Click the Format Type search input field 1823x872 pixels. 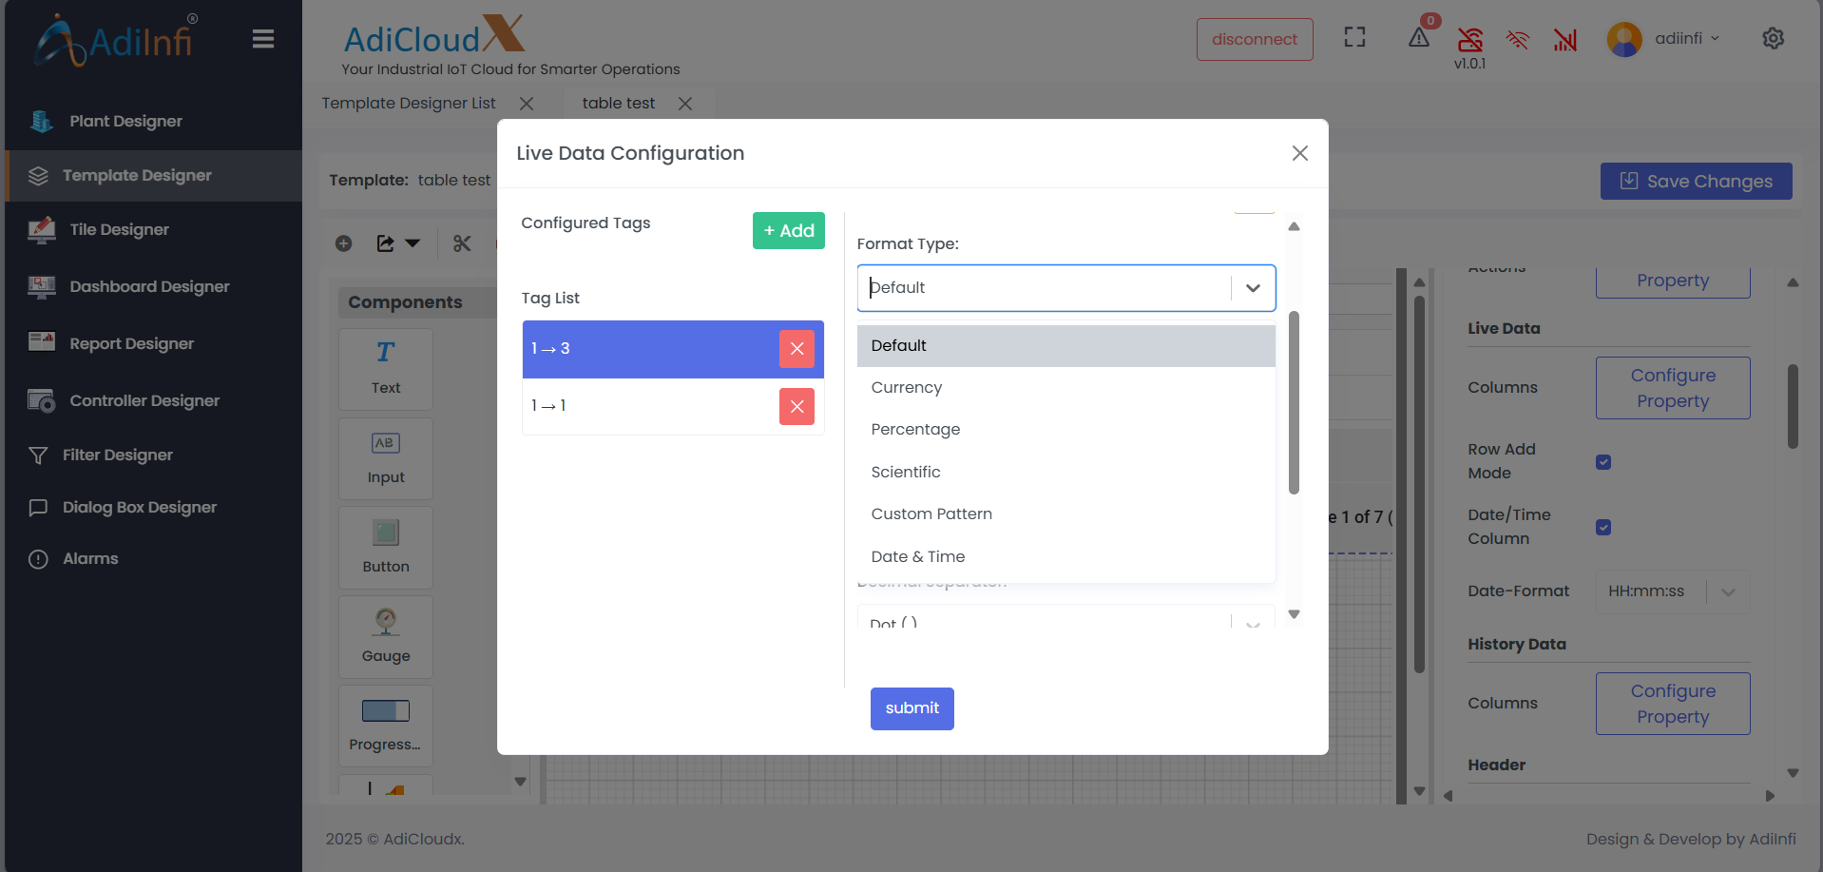(1044, 288)
